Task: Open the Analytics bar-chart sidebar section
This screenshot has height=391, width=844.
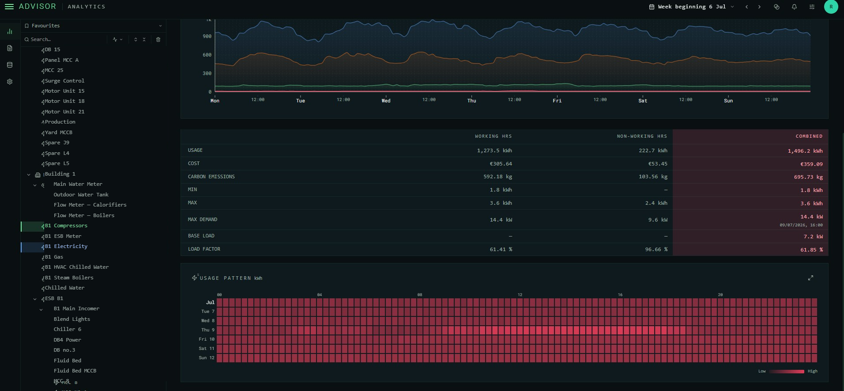Action: (x=10, y=31)
